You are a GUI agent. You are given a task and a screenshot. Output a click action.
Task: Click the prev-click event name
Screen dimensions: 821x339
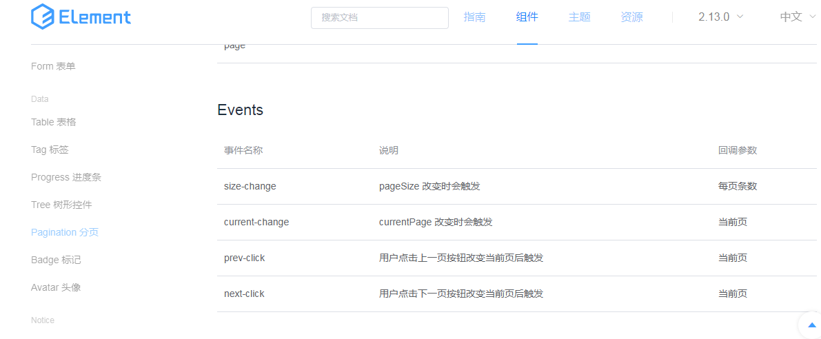tap(245, 258)
